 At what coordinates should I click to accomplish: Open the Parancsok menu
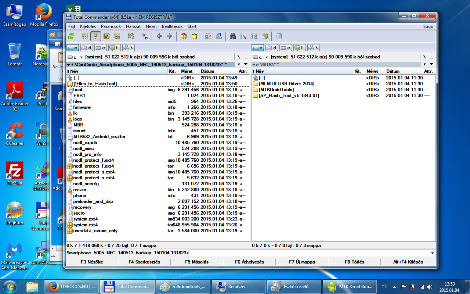click(x=111, y=26)
